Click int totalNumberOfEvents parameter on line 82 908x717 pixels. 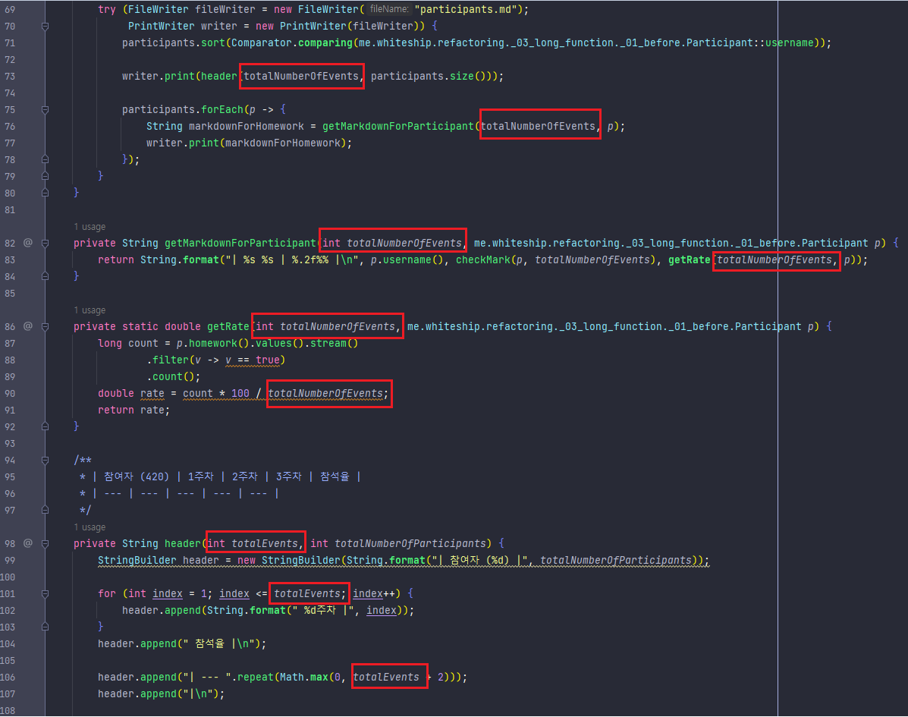pyautogui.click(x=392, y=243)
